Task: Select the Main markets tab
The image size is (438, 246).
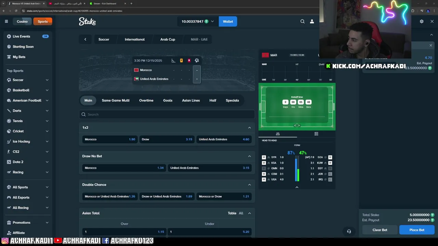Action: pos(88,100)
